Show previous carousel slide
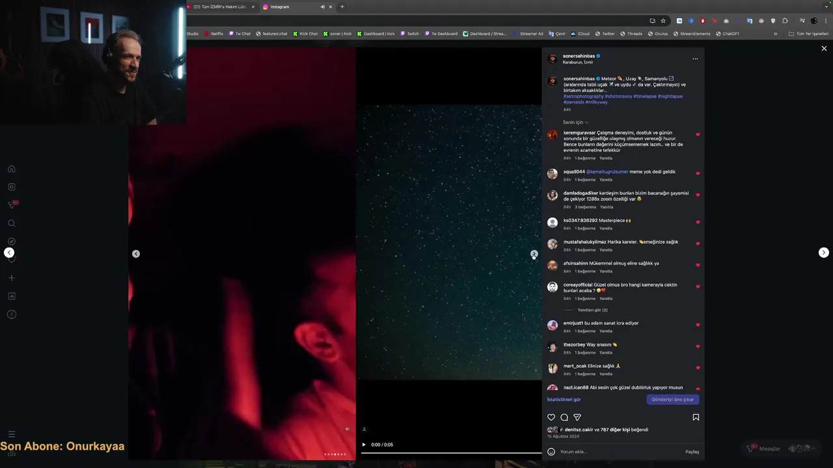The width and height of the screenshot is (833, 468). (x=136, y=254)
